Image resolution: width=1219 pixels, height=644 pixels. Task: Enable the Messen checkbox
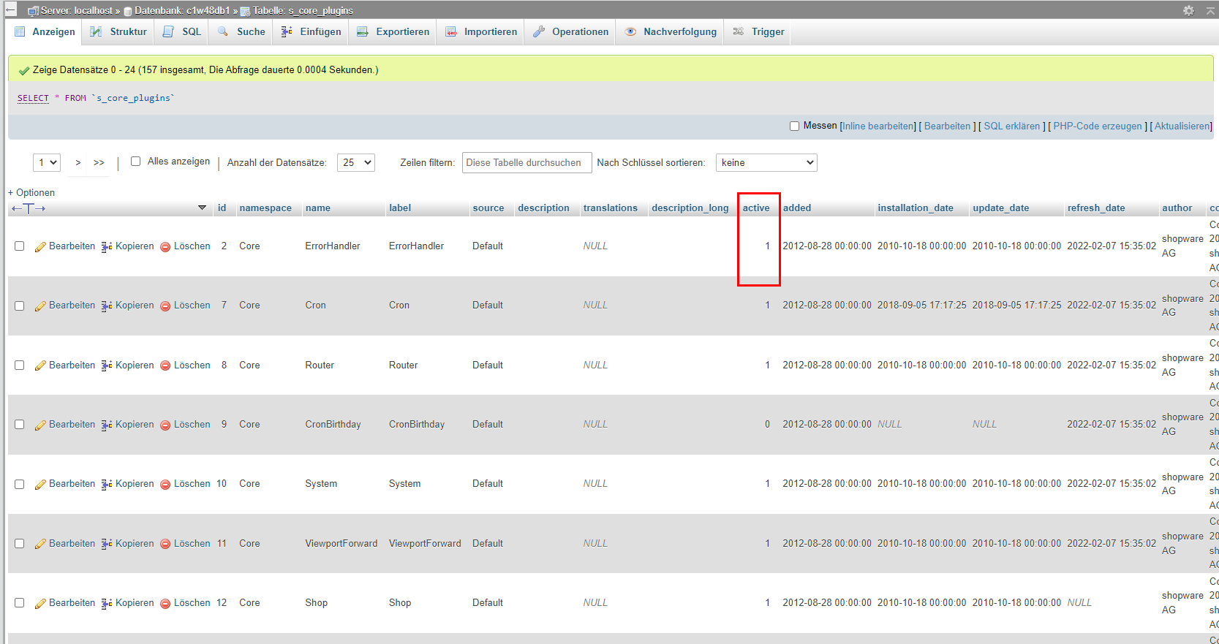[x=794, y=126]
